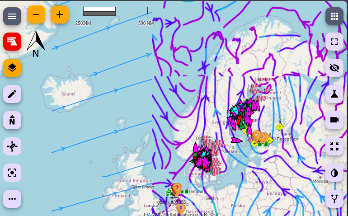Open the apps grid button
348x216 pixels.
click(334, 16)
